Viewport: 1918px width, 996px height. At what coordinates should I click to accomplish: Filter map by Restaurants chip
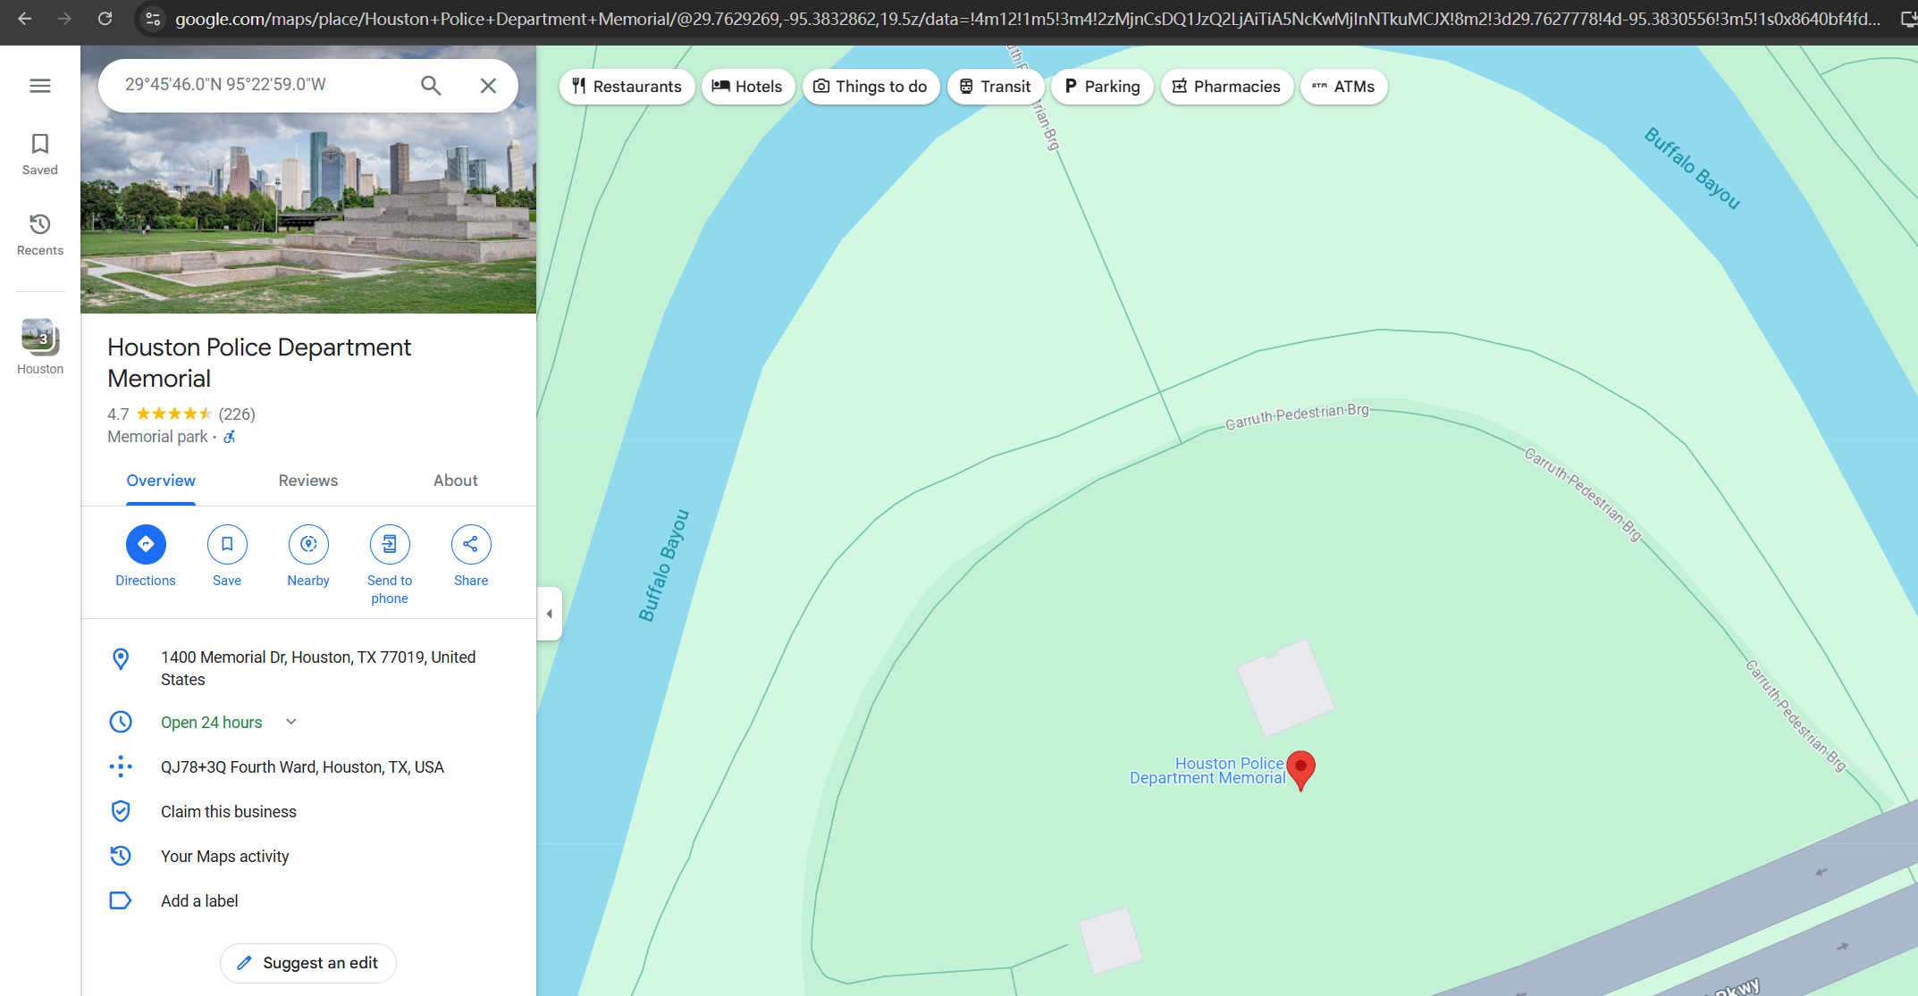pyautogui.click(x=627, y=87)
